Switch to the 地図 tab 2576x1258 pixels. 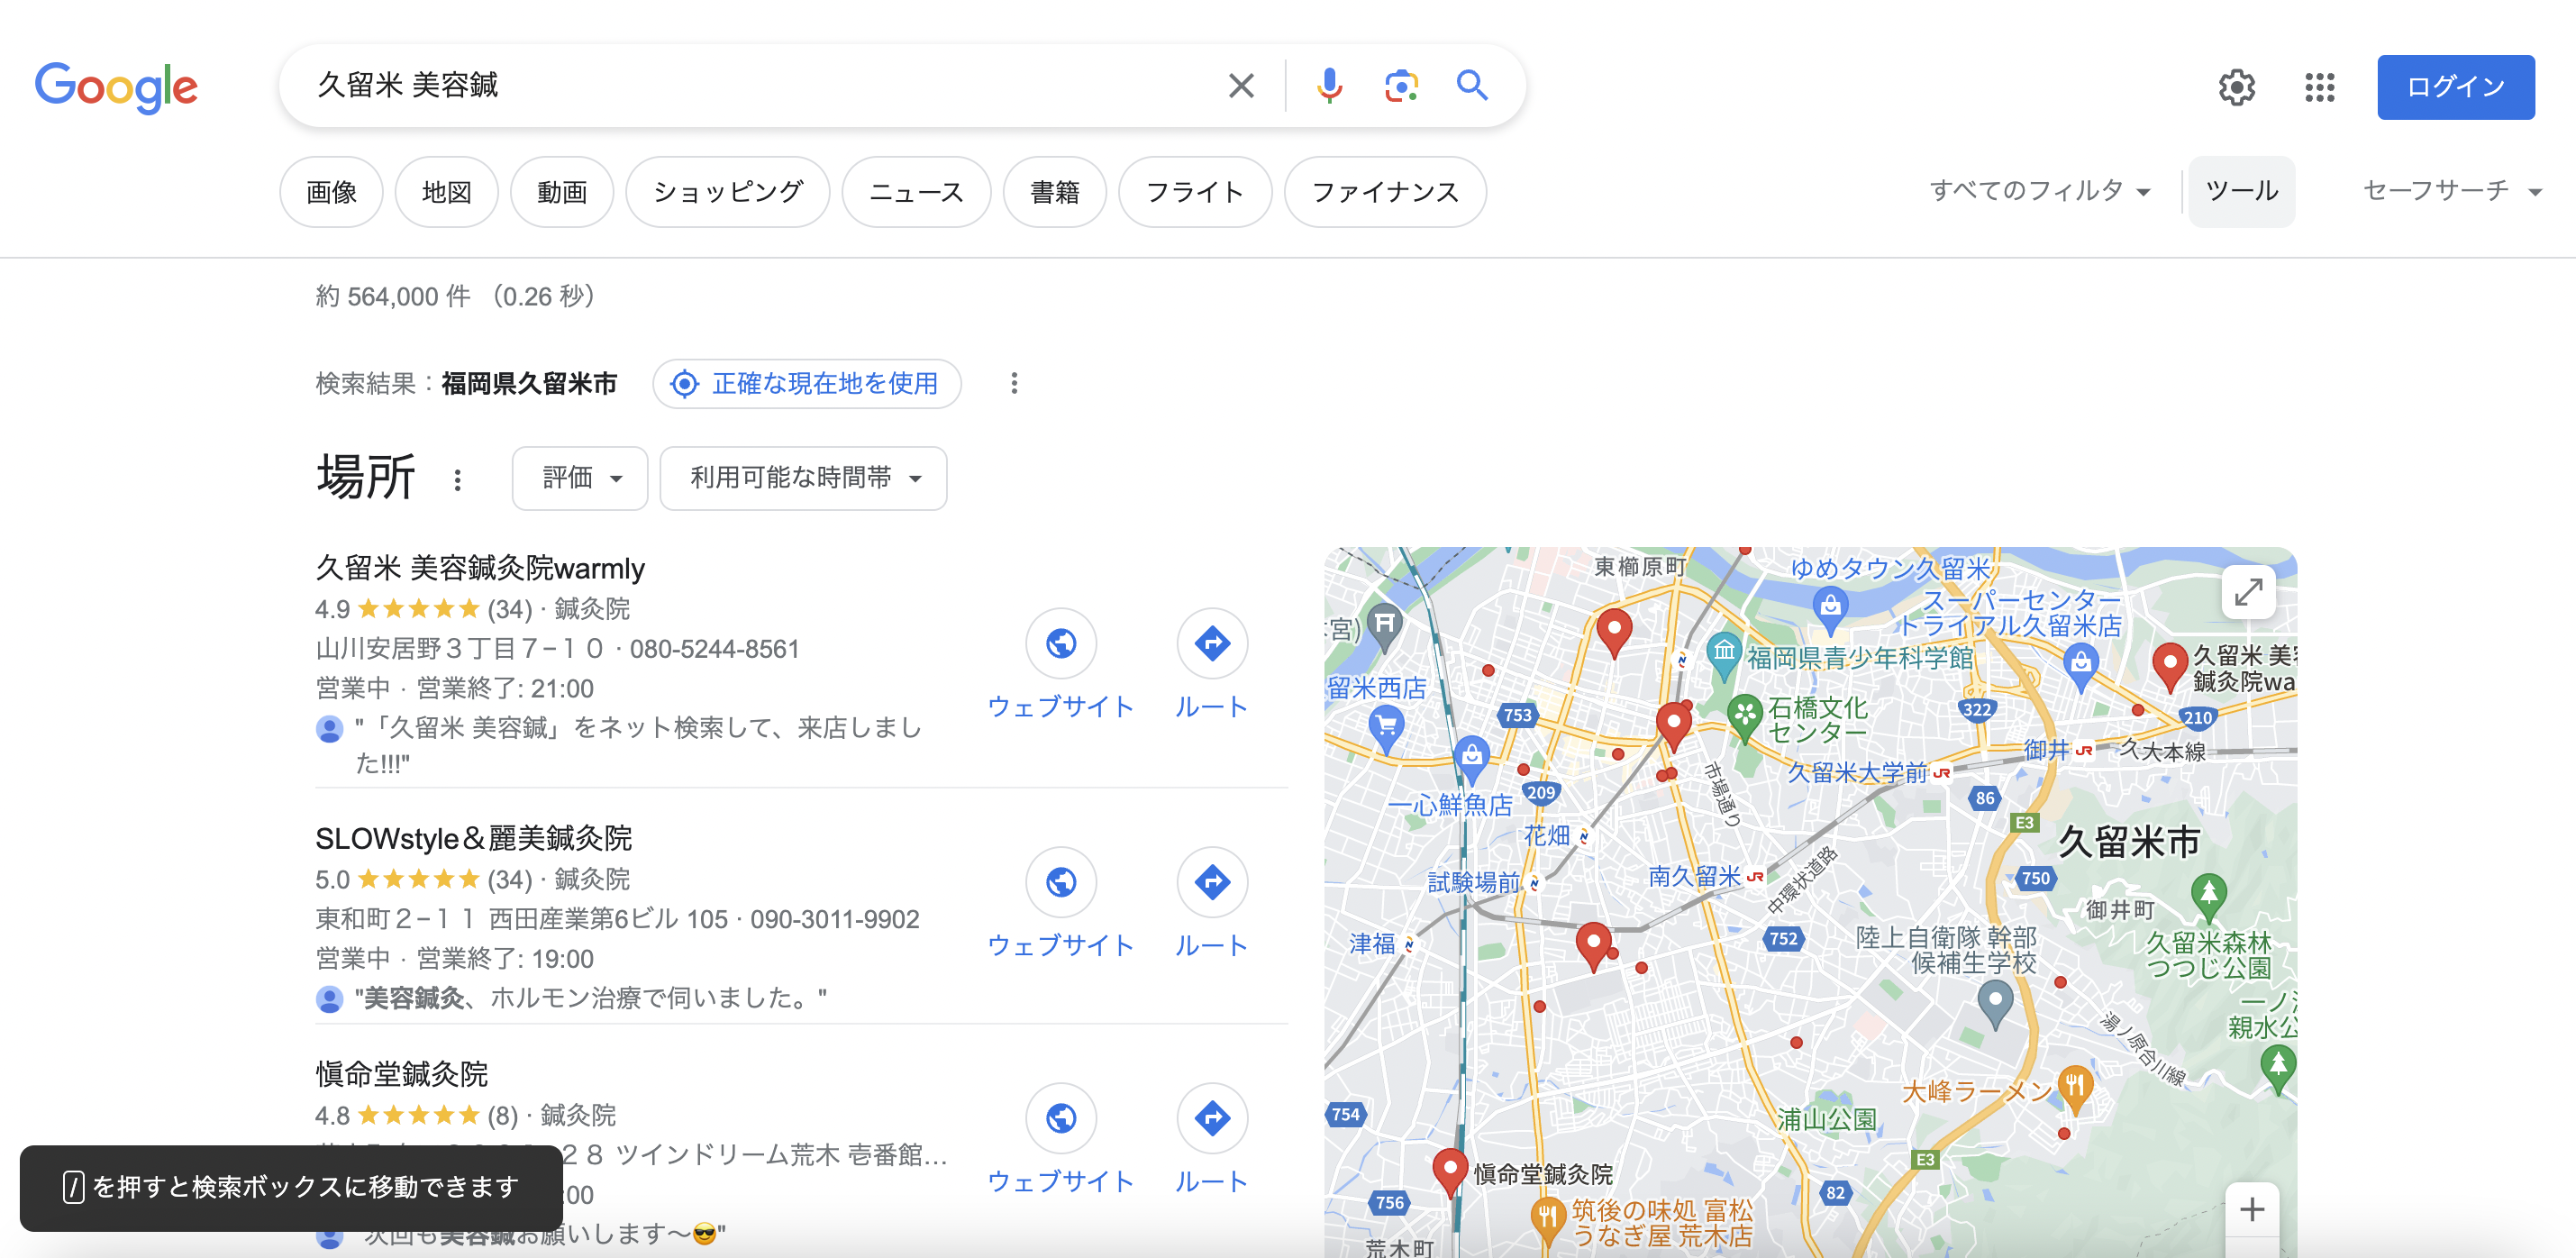point(446,192)
